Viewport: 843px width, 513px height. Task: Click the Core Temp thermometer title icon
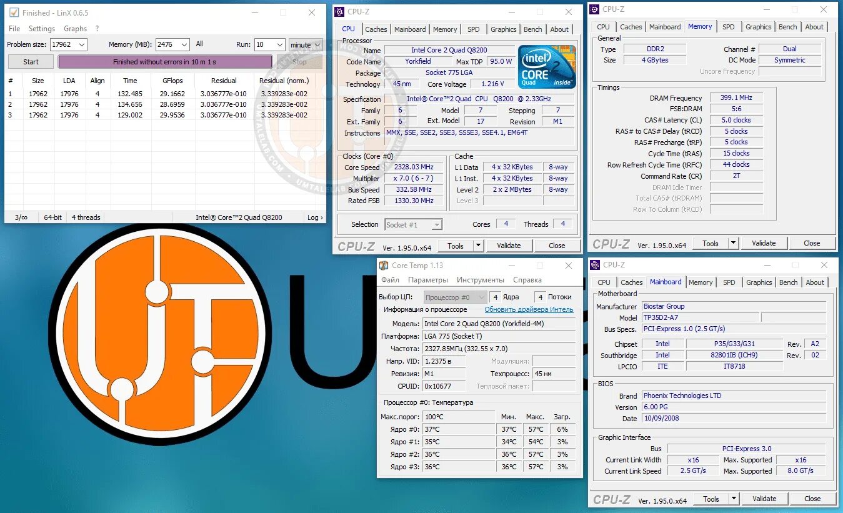(x=384, y=266)
